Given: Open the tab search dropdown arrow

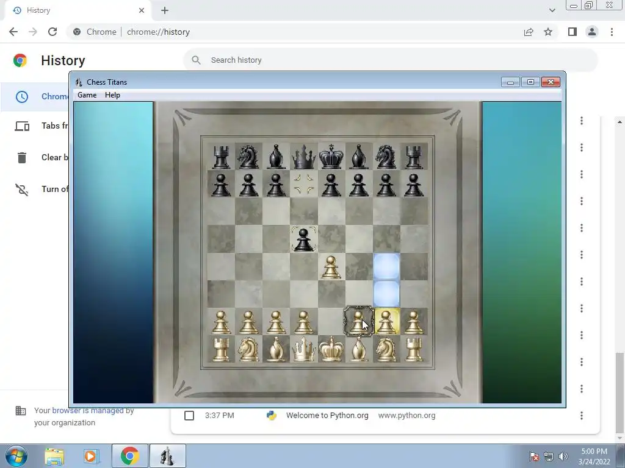Looking at the screenshot, I should (x=552, y=10).
